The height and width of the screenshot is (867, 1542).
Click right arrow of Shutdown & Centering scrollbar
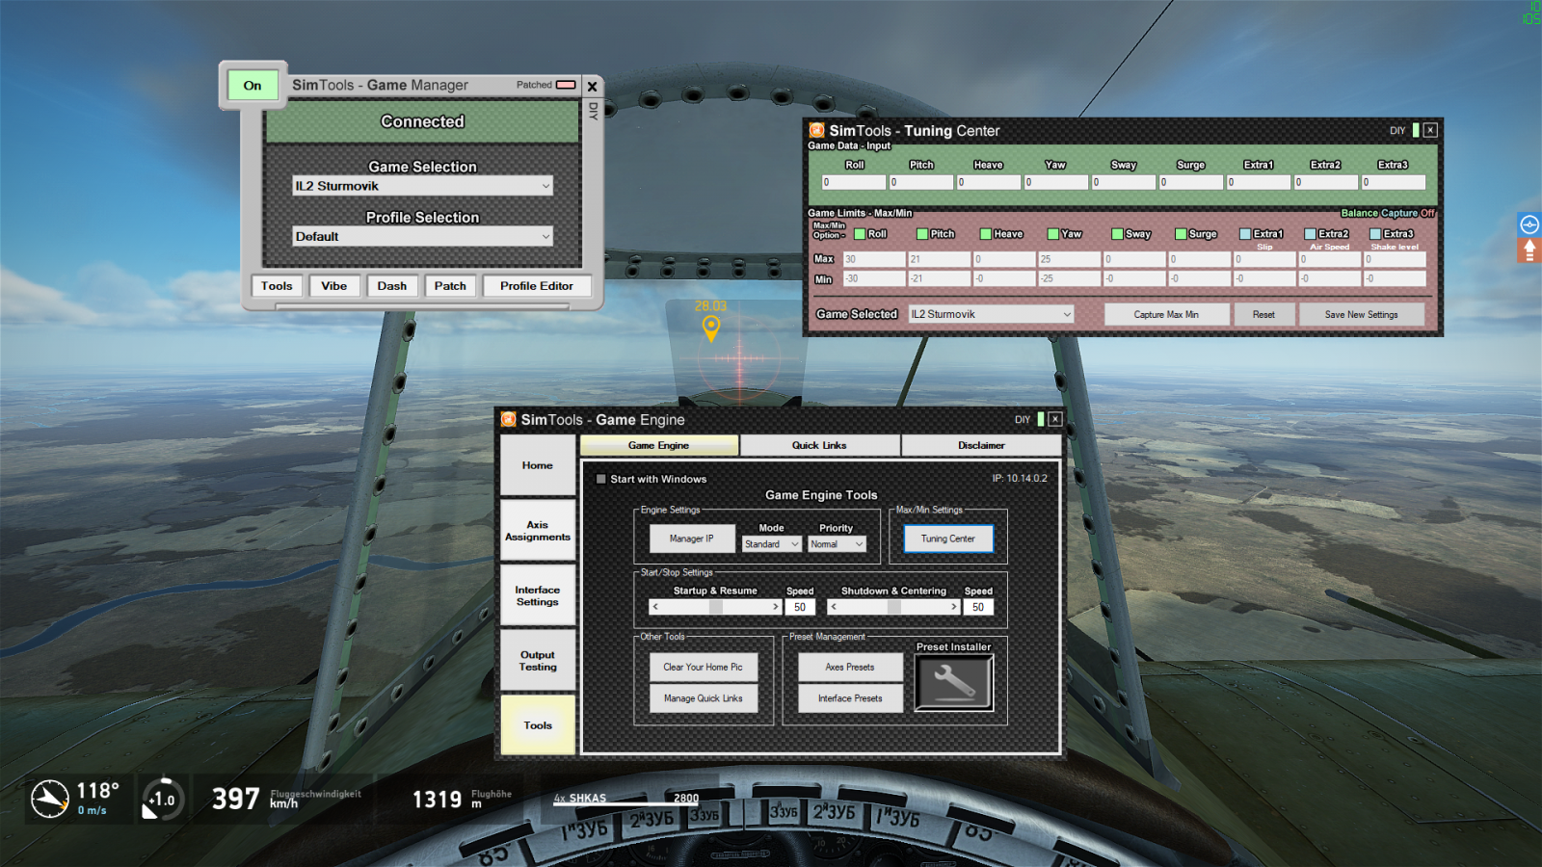tap(954, 607)
